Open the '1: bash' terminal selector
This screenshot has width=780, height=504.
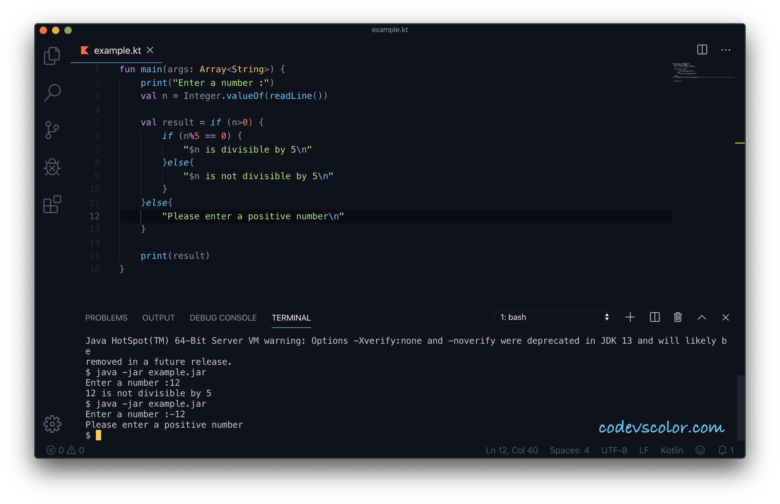553,317
